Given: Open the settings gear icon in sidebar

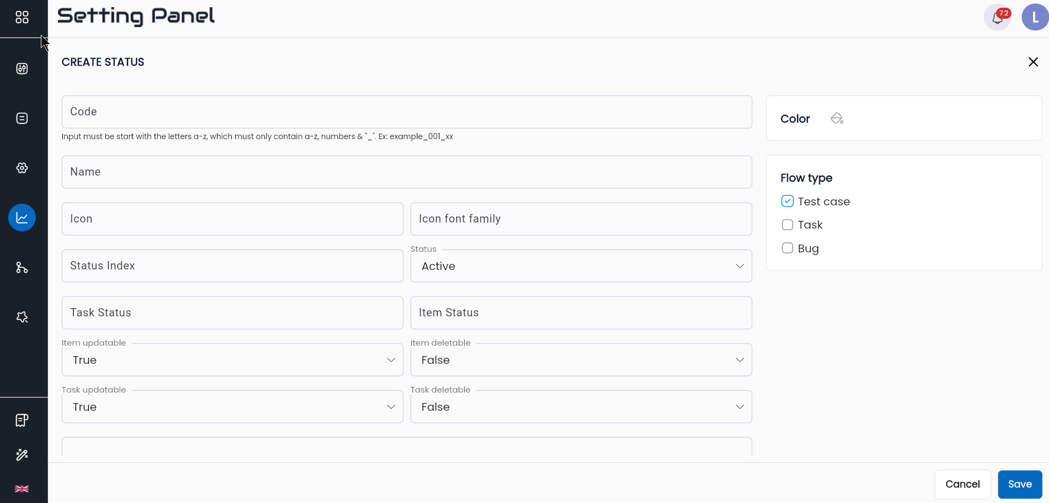Looking at the screenshot, I should click(22, 167).
